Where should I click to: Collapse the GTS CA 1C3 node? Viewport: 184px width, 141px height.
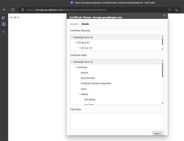click(79, 48)
